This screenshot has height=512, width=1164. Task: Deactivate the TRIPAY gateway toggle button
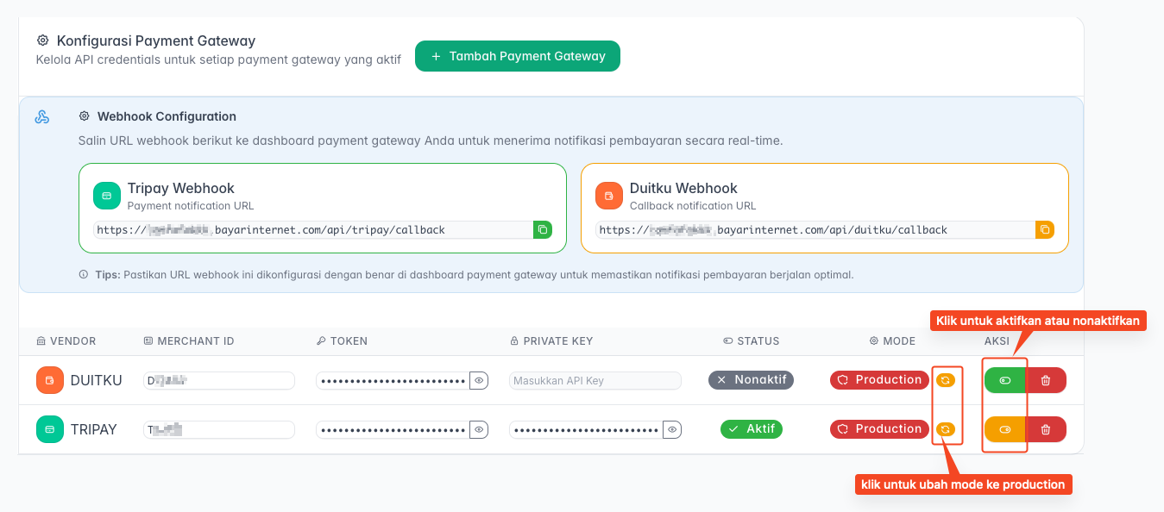(1004, 429)
